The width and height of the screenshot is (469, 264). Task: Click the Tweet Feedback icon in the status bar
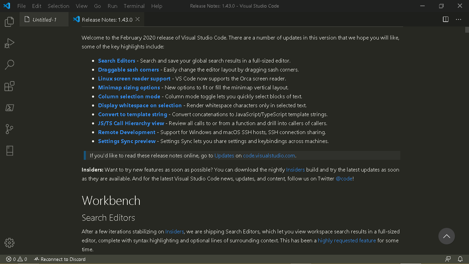point(448,259)
